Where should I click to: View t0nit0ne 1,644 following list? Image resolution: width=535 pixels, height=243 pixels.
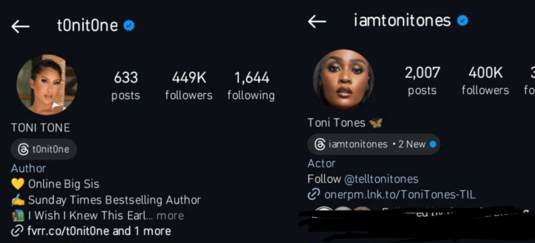point(251,87)
